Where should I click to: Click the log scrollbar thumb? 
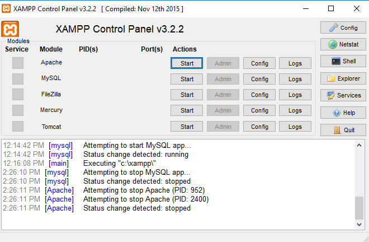click(x=359, y=208)
